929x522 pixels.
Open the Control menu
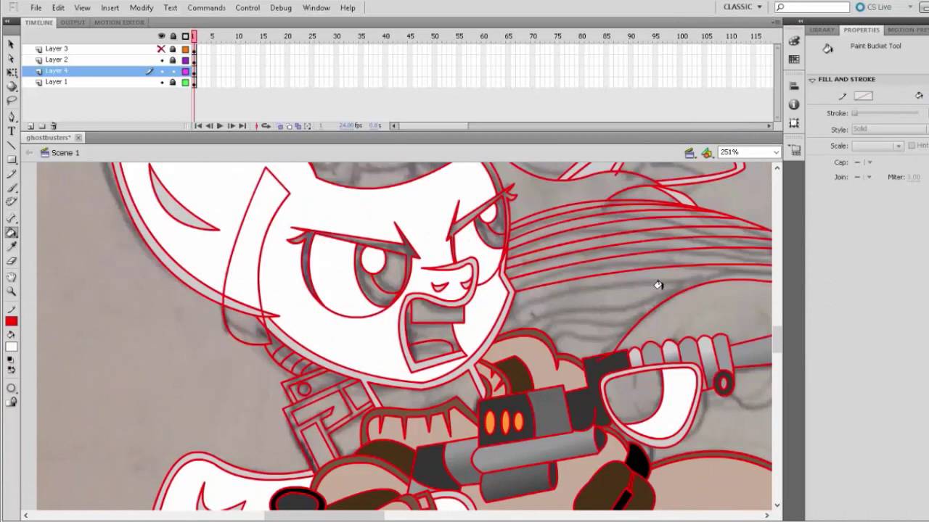[247, 8]
